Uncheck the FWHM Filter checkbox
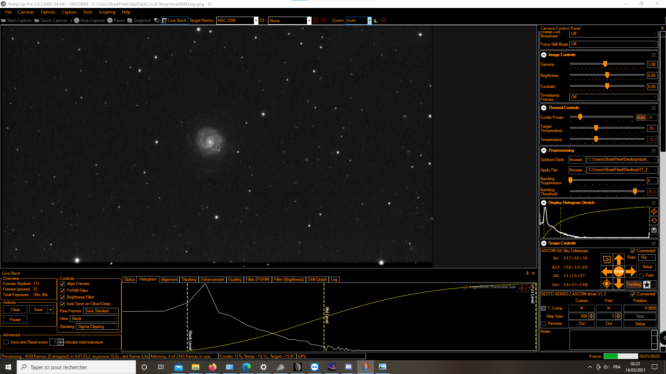Viewport: 666px width, 374px height. coord(63,291)
